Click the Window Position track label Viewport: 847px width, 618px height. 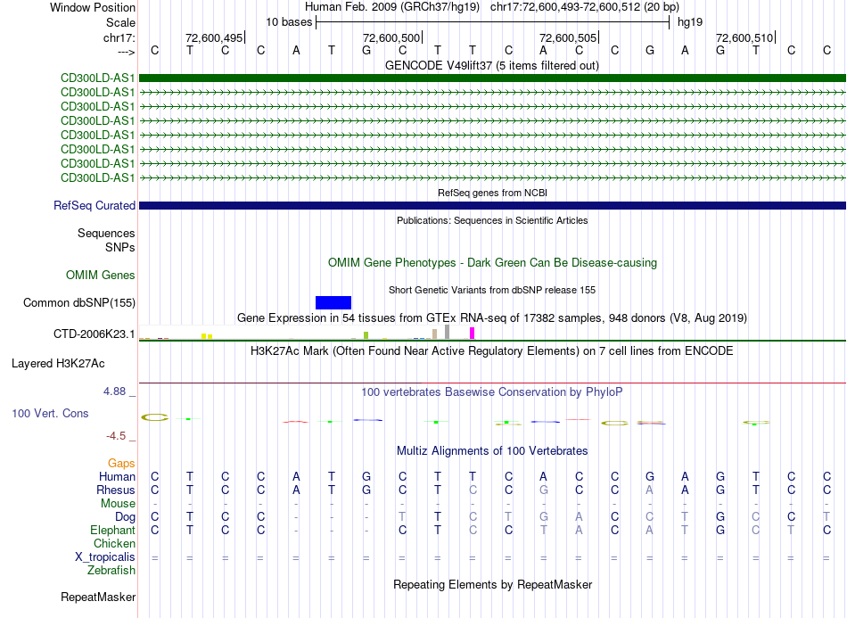93,7
